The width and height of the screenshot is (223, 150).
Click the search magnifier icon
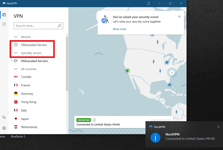point(59,25)
